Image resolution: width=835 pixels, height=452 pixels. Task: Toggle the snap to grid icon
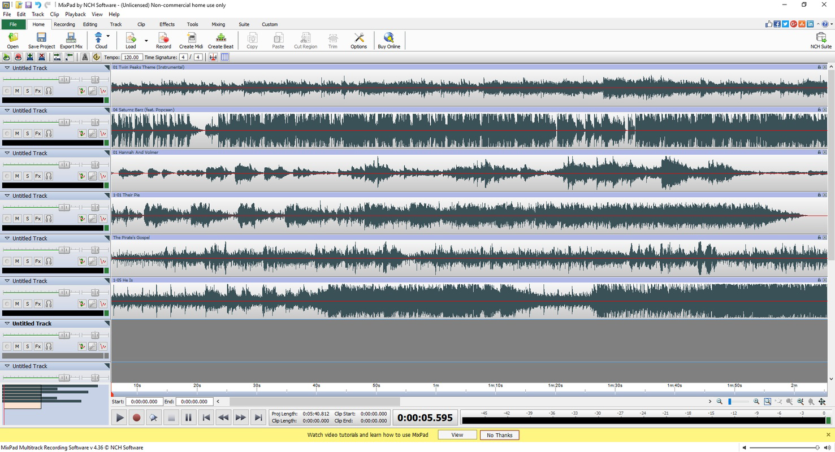[213, 57]
